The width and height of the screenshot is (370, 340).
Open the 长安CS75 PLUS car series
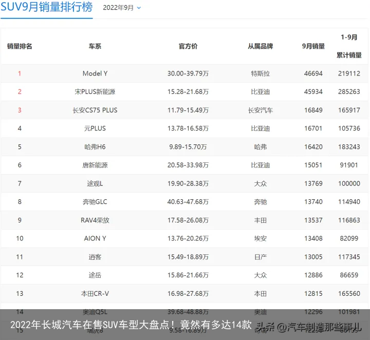coord(95,110)
